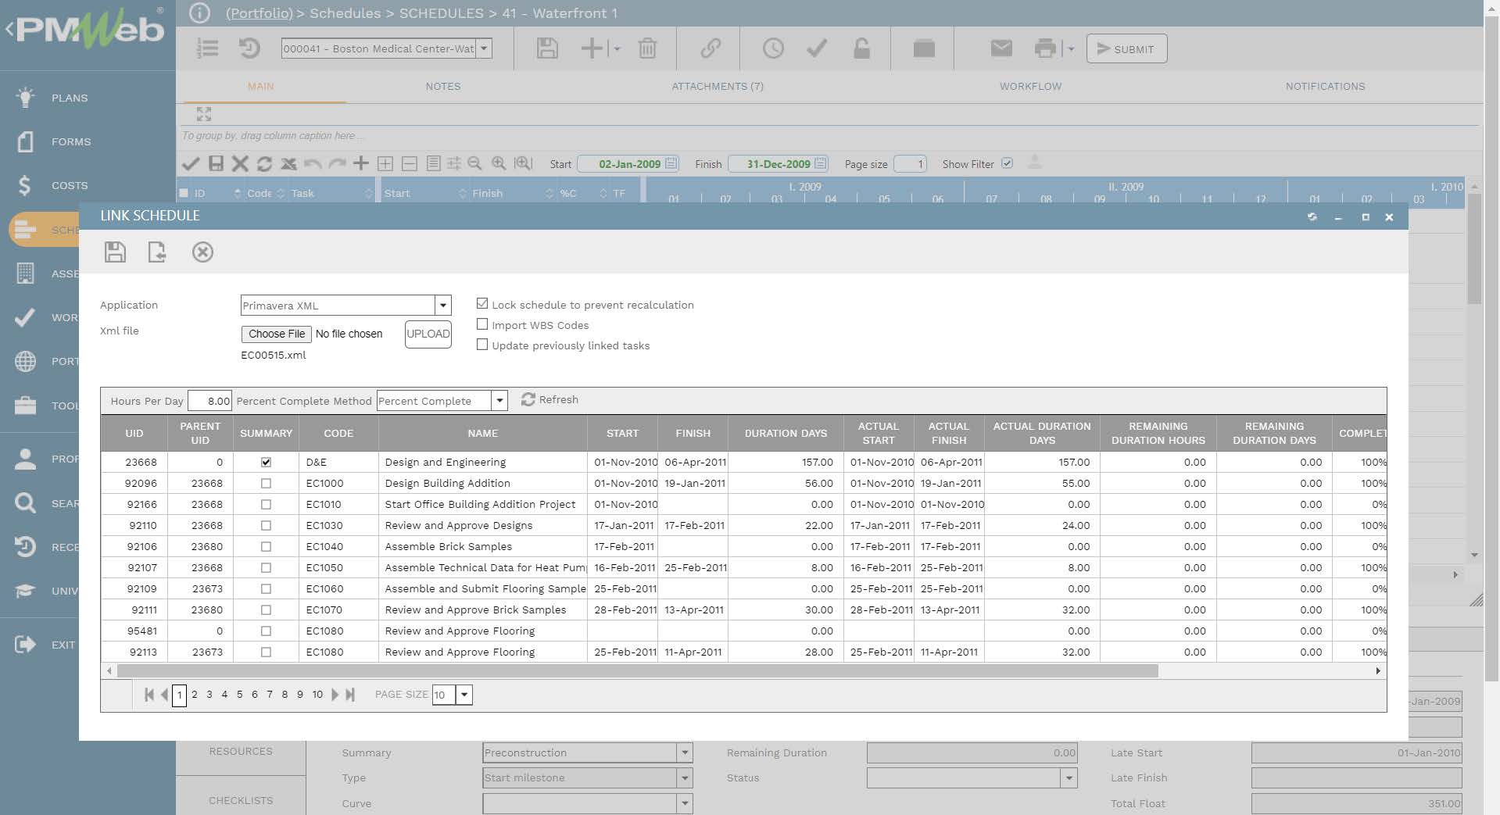Click the Start date field 02-Jan-2009
Screen dimensions: 1500x815
click(x=628, y=164)
